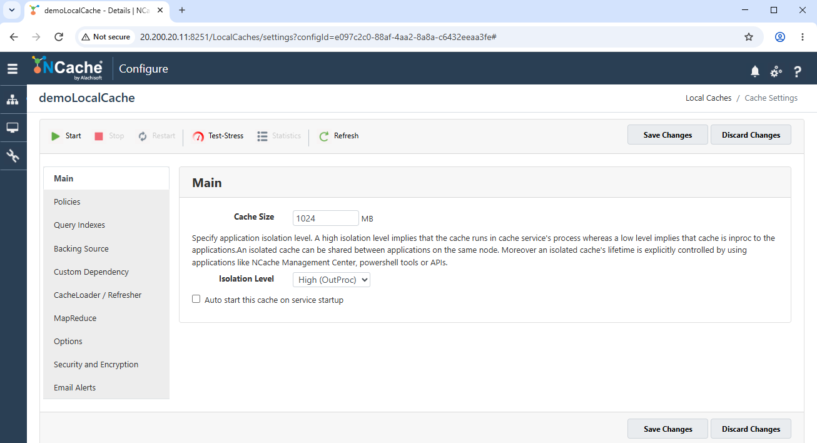The image size is (817, 443).
Task: Refresh the cache settings
Action: (x=338, y=136)
